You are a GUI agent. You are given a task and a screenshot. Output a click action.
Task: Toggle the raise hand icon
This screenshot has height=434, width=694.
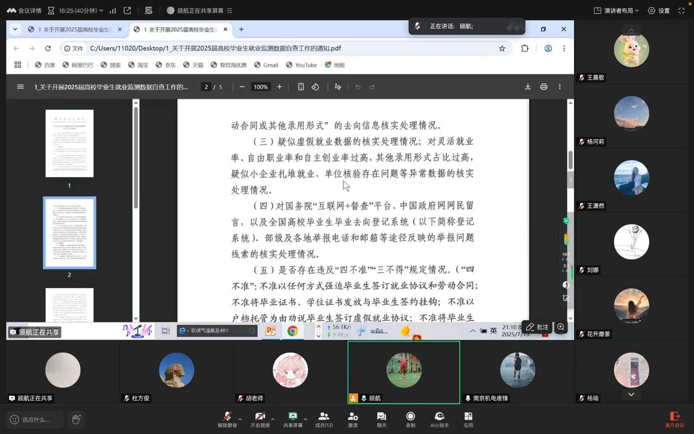click(x=76, y=419)
